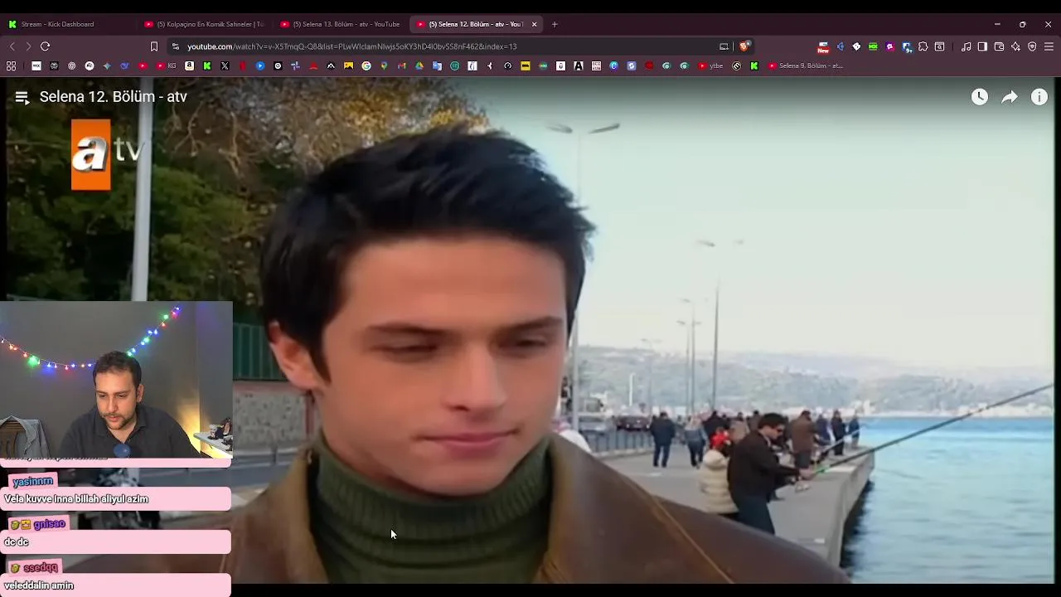Open the ytbe bookmark
1061x597 pixels.
[x=710, y=66]
